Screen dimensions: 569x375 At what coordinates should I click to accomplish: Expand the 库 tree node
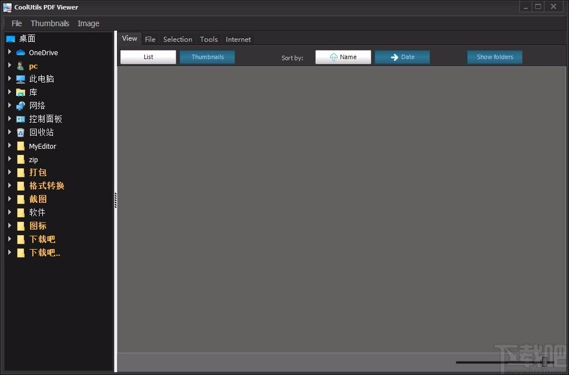click(9, 92)
